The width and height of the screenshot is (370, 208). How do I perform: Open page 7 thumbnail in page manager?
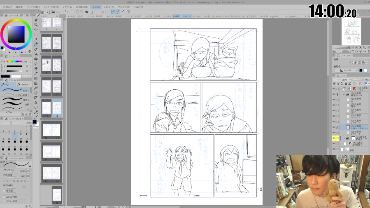click(x=46, y=43)
